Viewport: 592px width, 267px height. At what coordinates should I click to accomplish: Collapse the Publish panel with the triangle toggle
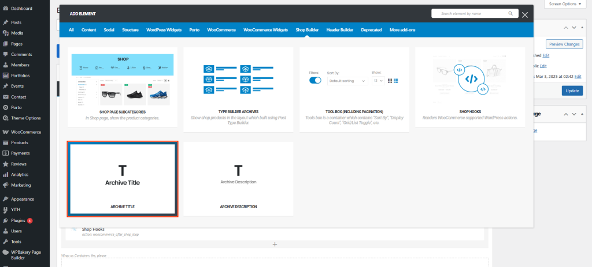(583, 27)
